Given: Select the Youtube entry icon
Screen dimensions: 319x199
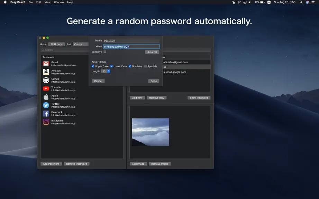Looking at the screenshot, I should click(46, 88).
